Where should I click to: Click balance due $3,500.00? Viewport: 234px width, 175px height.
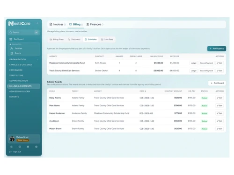point(158,70)
